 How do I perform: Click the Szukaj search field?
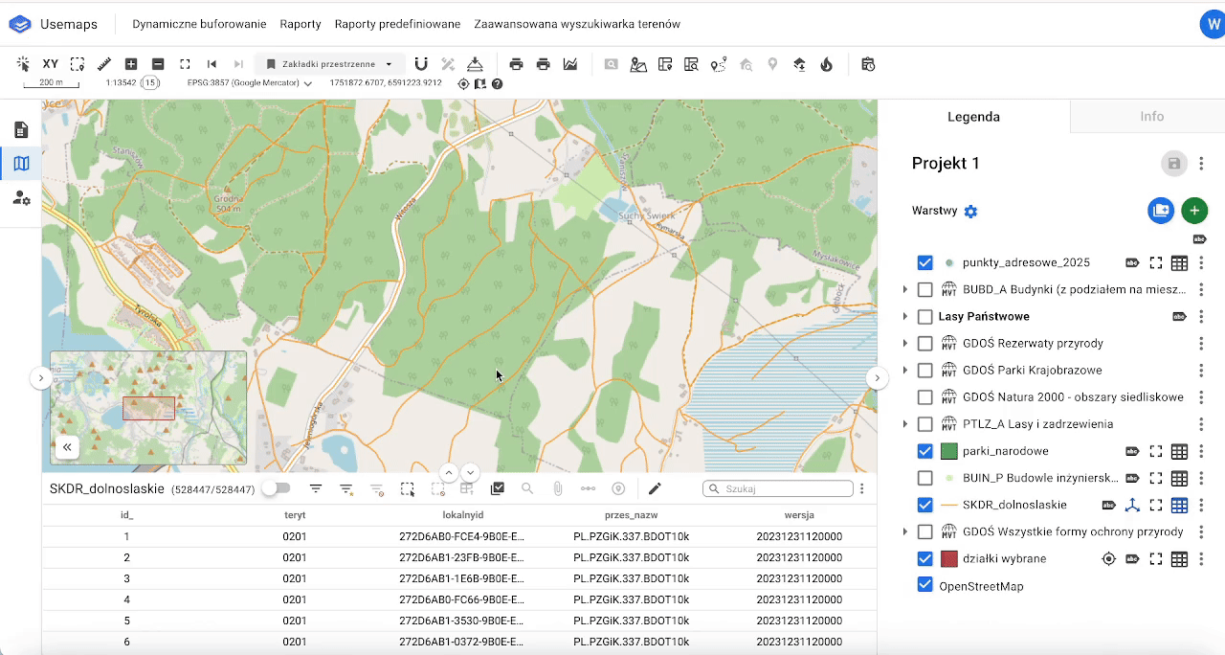pyautogui.click(x=785, y=488)
